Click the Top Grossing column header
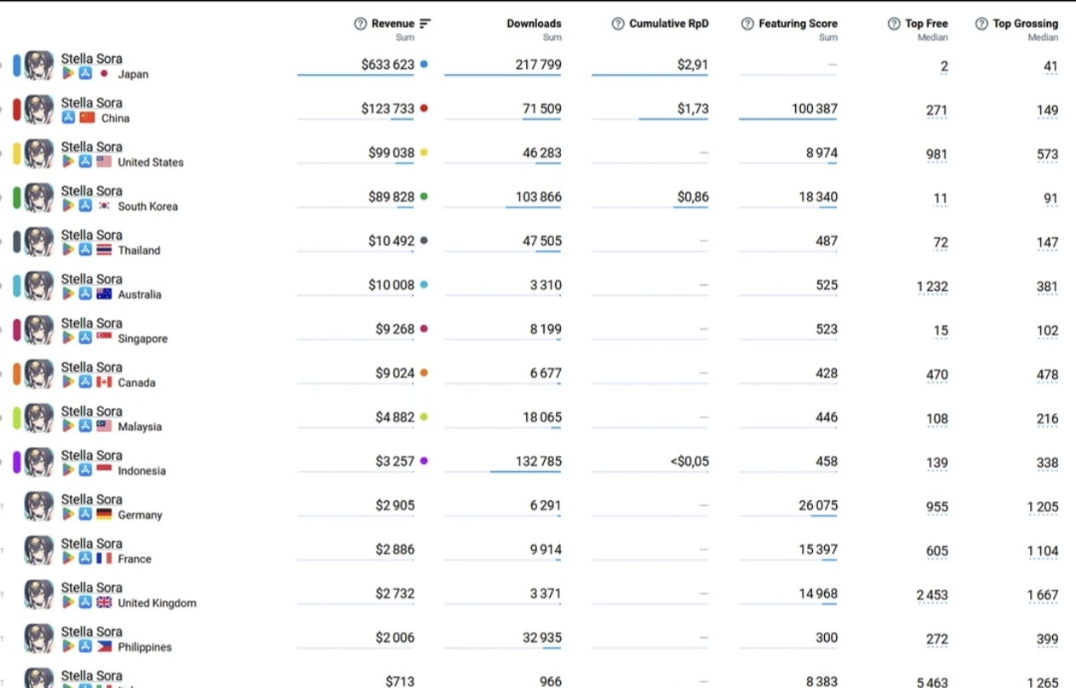This screenshot has height=688, width=1076. (1025, 24)
